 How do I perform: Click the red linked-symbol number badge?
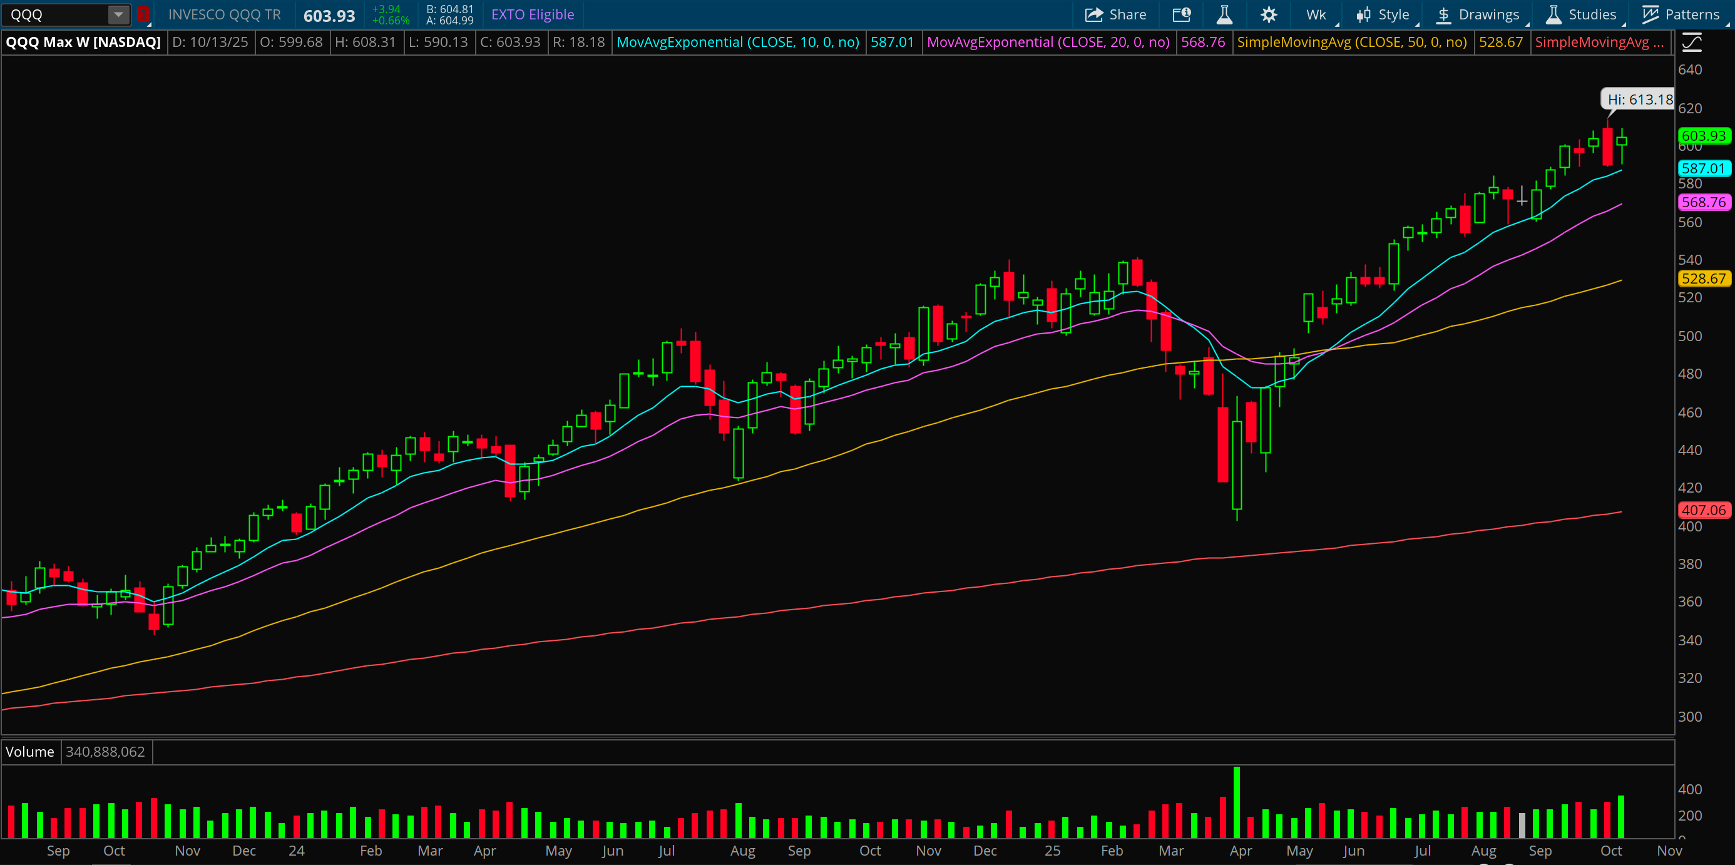[143, 15]
